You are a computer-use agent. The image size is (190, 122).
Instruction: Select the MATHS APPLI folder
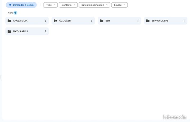point(27,31)
